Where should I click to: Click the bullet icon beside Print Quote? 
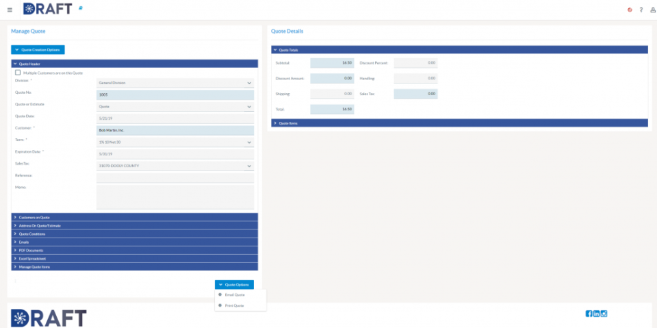[220, 305]
